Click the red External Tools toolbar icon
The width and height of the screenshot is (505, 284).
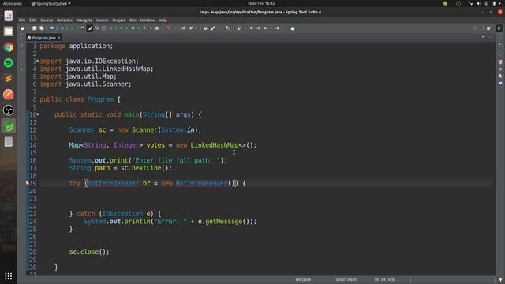pos(168,28)
